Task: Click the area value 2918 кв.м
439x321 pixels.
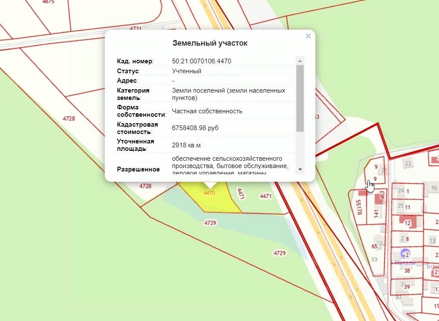Action: (x=186, y=145)
